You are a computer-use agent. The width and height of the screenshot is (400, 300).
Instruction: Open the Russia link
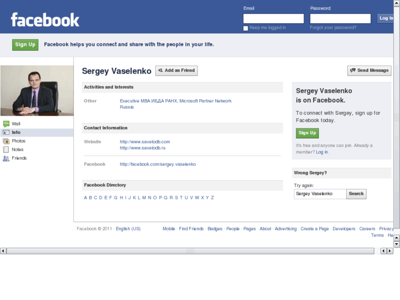[x=127, y=107]
